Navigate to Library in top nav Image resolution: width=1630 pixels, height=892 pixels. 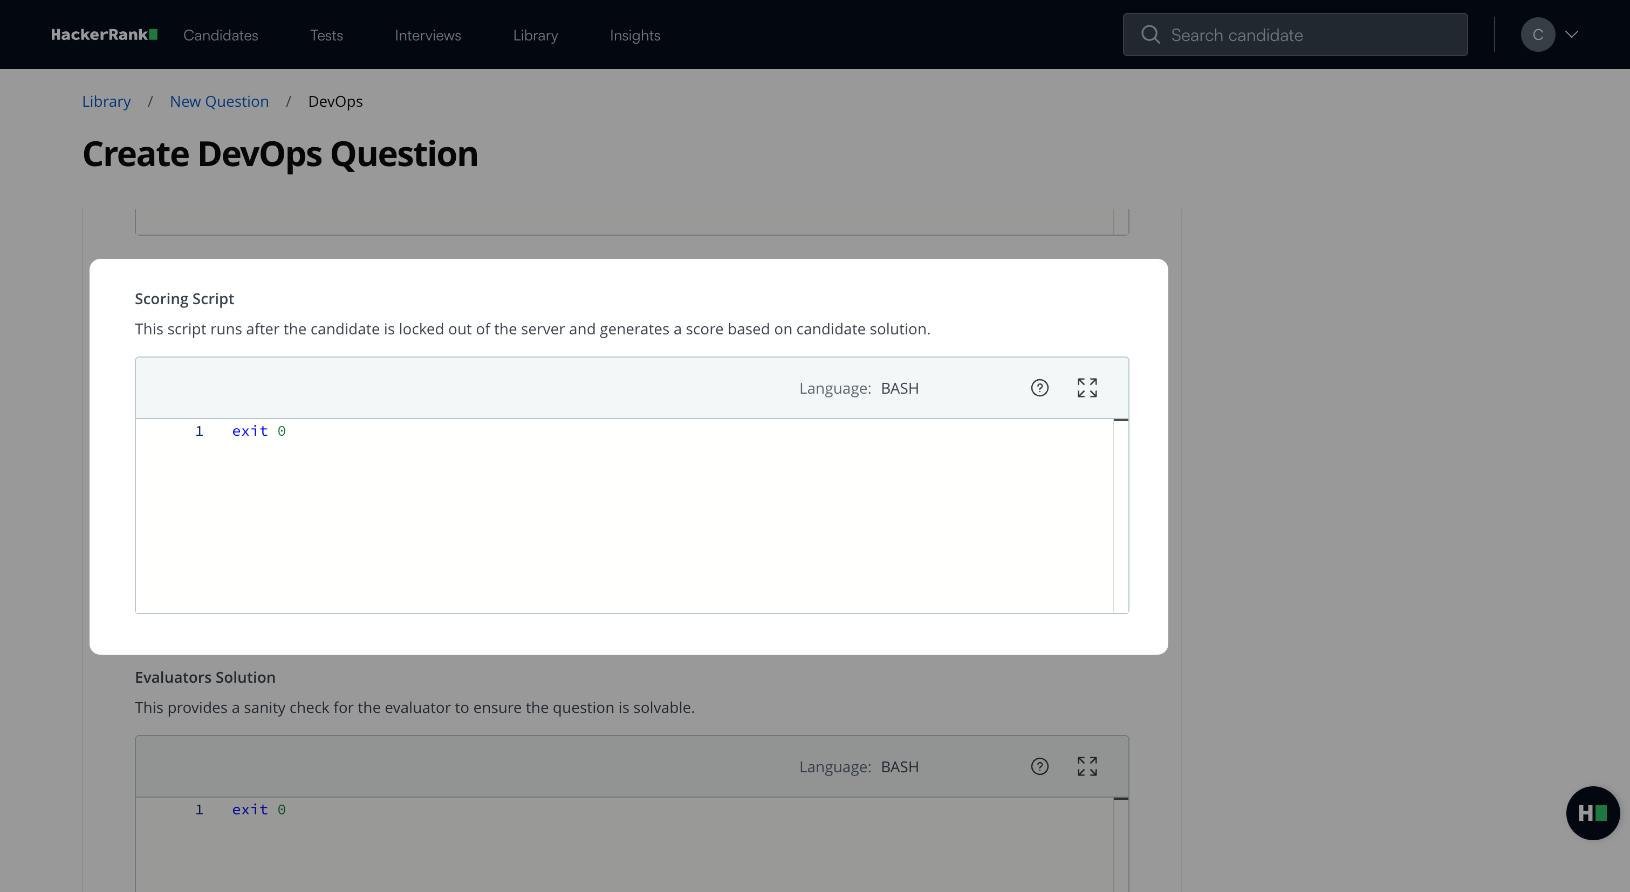click(535, 36)
